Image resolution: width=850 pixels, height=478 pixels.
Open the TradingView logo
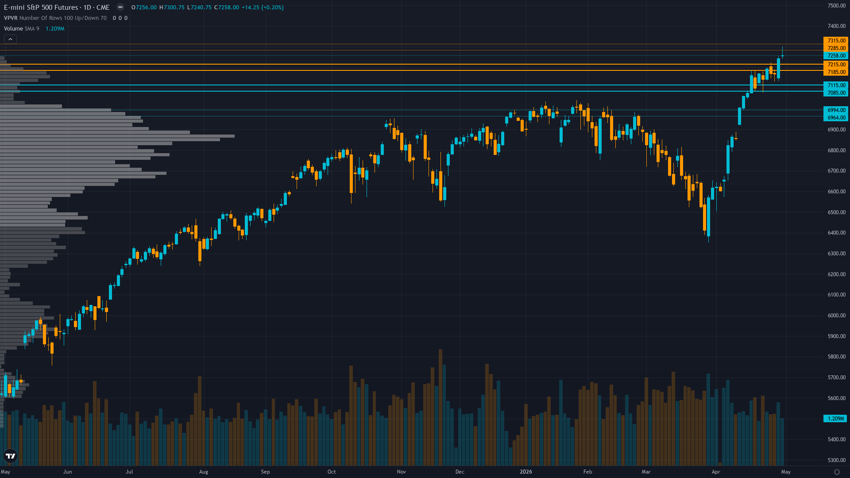[x=11, y=456]
